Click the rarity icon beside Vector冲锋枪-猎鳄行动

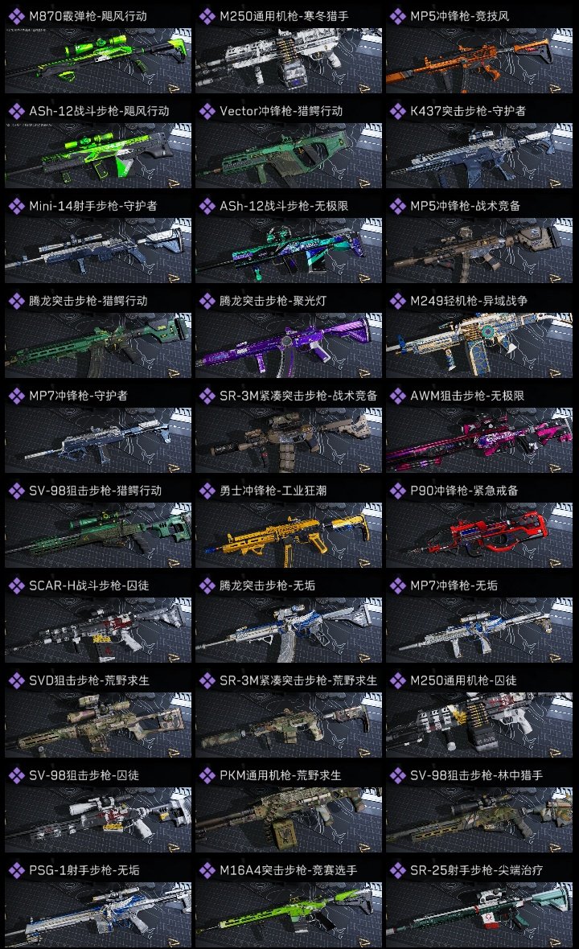[x=207, y=111]
